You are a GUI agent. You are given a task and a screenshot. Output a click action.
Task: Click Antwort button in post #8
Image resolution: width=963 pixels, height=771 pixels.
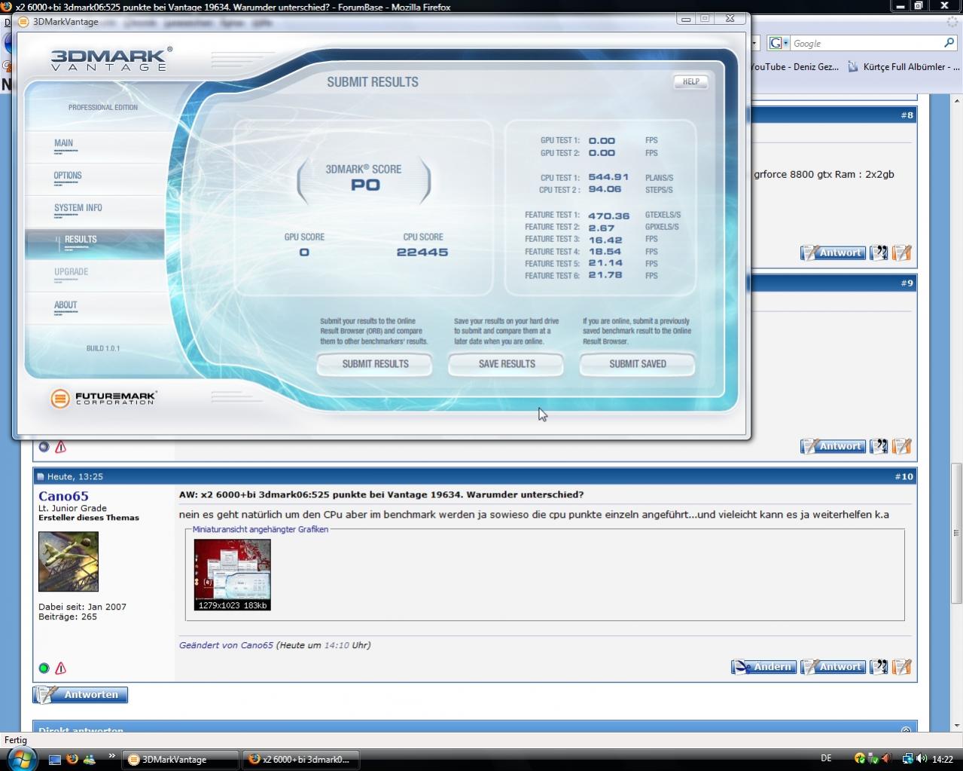[833, 253]
